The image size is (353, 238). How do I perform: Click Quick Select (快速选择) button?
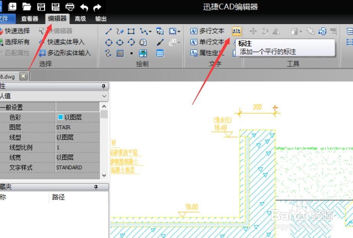click(x=15, y=31)
